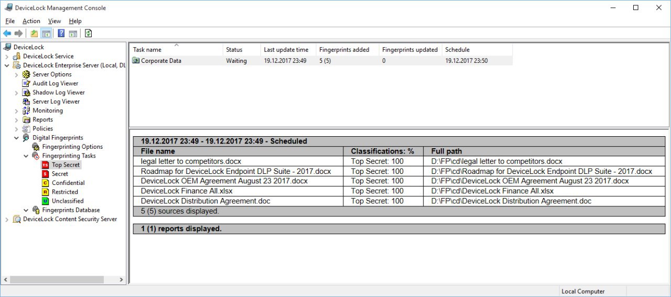Click 'D:\FP\cd\DeviceLock Distribution Agreement.doc' path
671x297 pixels.
511,201
